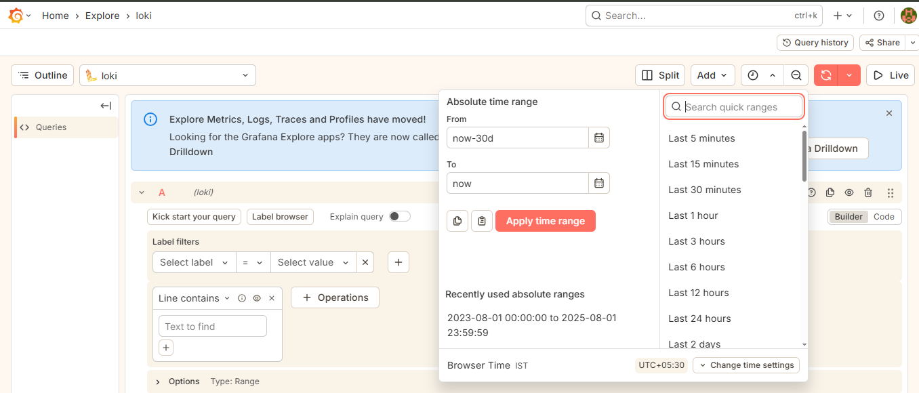Split the Explore pane
This screenshot has height=393, width=919.
[660, 75]
